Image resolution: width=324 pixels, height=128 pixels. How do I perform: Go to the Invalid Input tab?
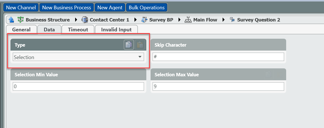pyautogui.click(x=116, y=30)
